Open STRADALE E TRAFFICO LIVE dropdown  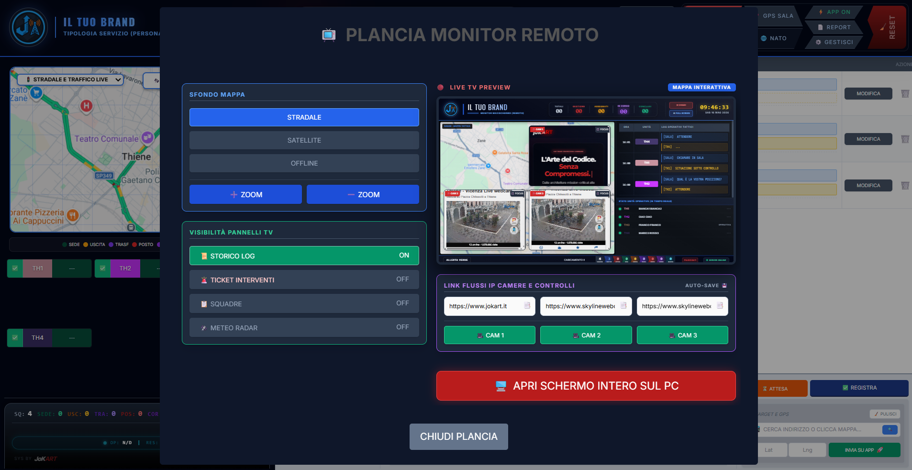[x=70, y=79]
